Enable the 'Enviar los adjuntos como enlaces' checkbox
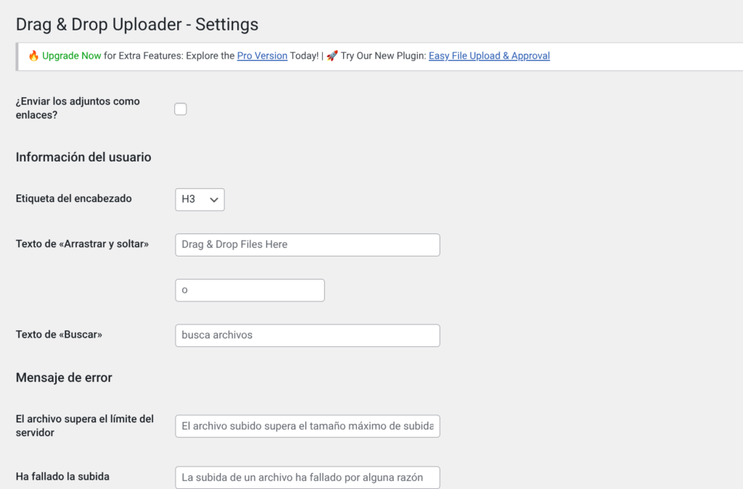 point(181,109)
